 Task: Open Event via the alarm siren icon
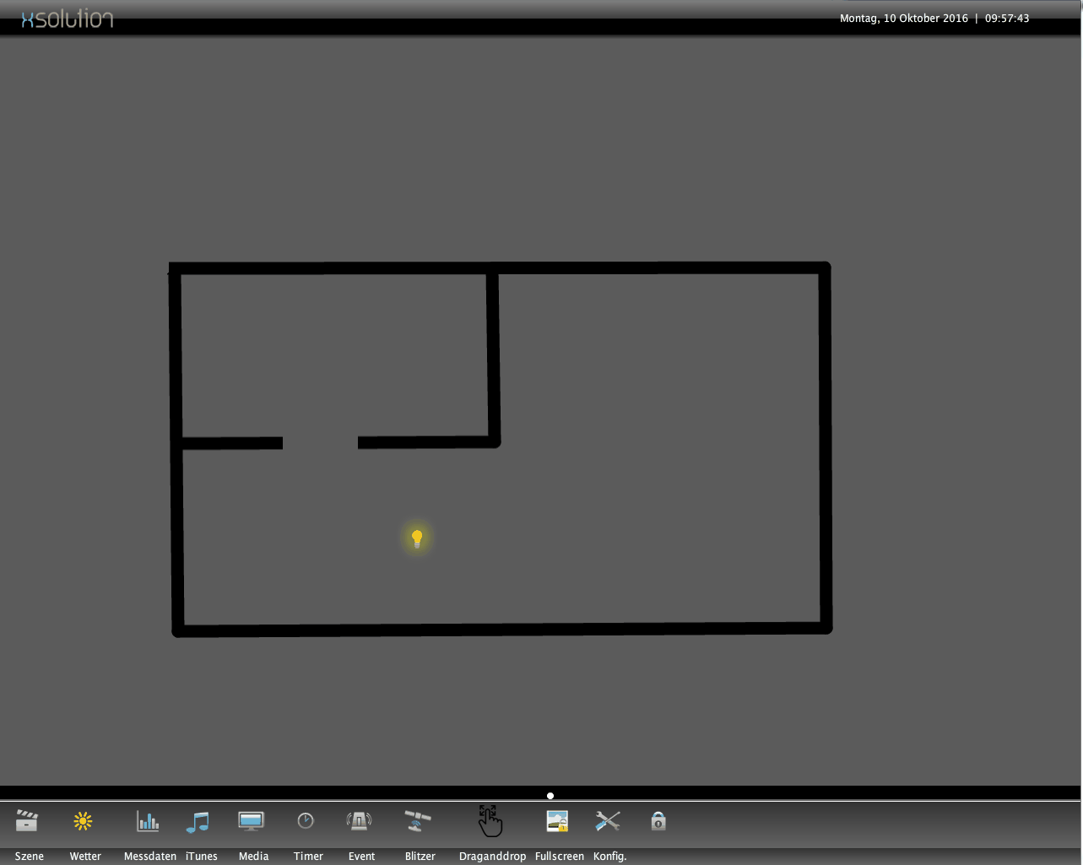tap(360, 820)
